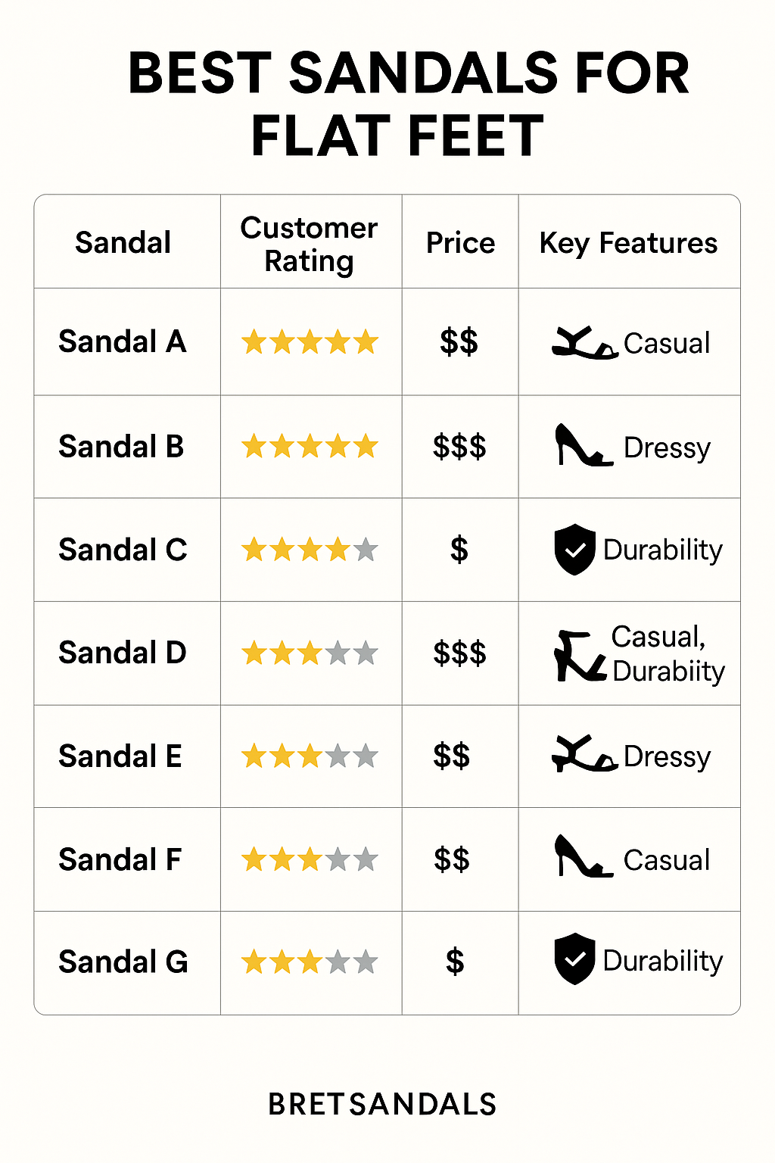The width and height of the screenshot is (775, 1163).
Task: Click the Sandal D block heel icon
Action: 580,656
